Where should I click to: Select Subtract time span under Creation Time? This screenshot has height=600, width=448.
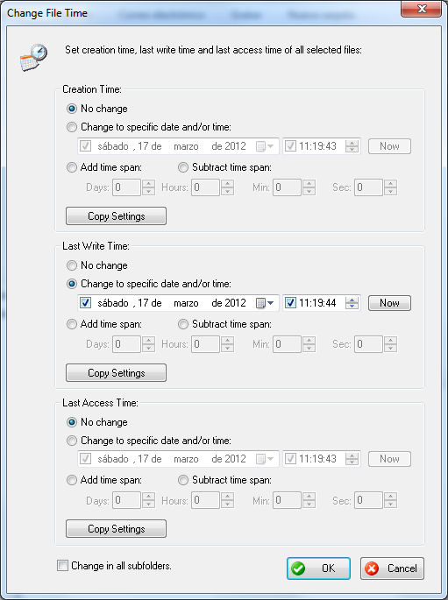(183, 167)
